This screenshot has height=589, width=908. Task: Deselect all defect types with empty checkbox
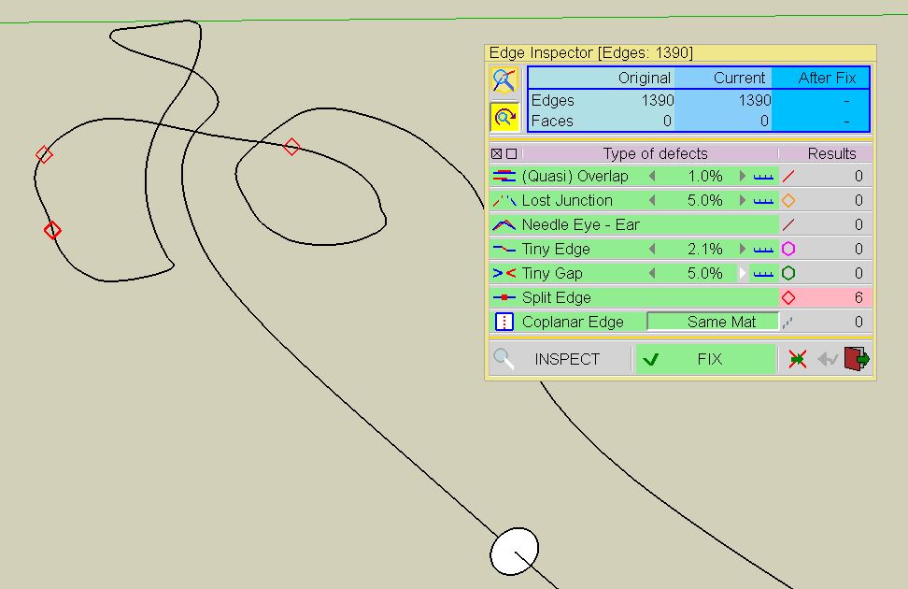click(x=511, y=153)
